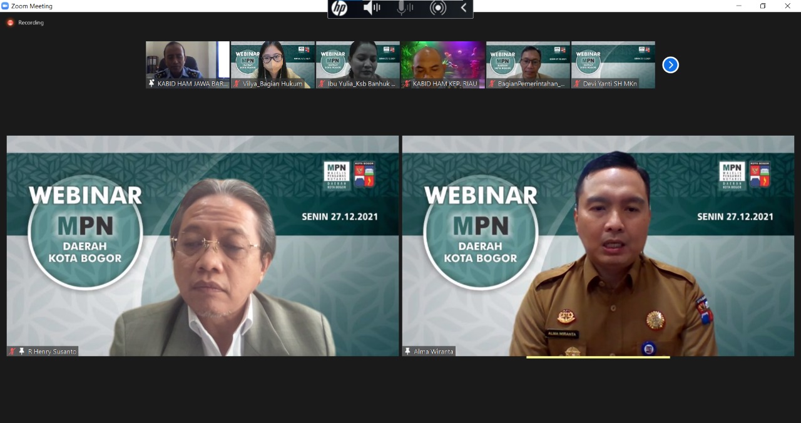The image size is (801, 423).
Task: Click the Alma Wiranta name label
Action: pos(434,352)
